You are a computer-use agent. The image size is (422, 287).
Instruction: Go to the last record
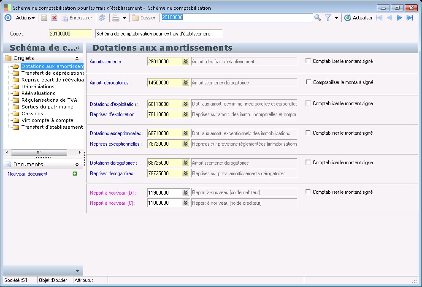pos(409,18)
